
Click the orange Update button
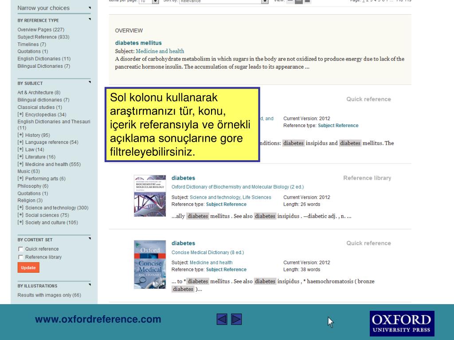(x=28, y=268)
